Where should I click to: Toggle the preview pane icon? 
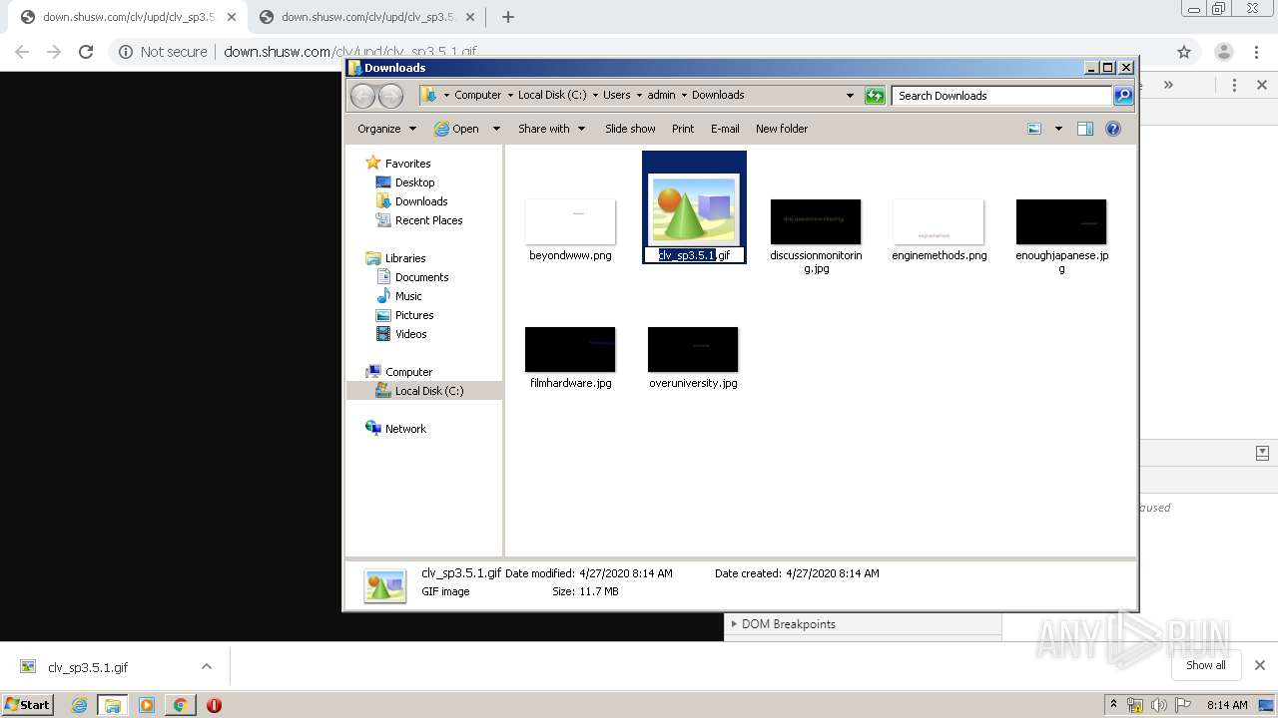[x=1085, y=129]
